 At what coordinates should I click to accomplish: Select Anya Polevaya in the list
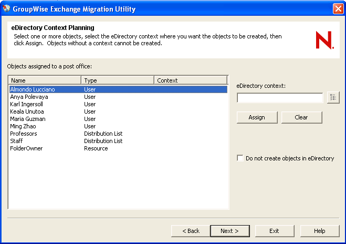[x=118, y=97]
